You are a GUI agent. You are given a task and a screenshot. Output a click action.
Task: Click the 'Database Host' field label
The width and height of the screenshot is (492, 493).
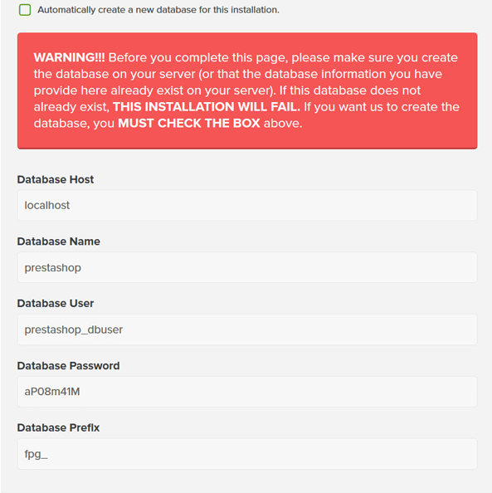pos(56,179)
